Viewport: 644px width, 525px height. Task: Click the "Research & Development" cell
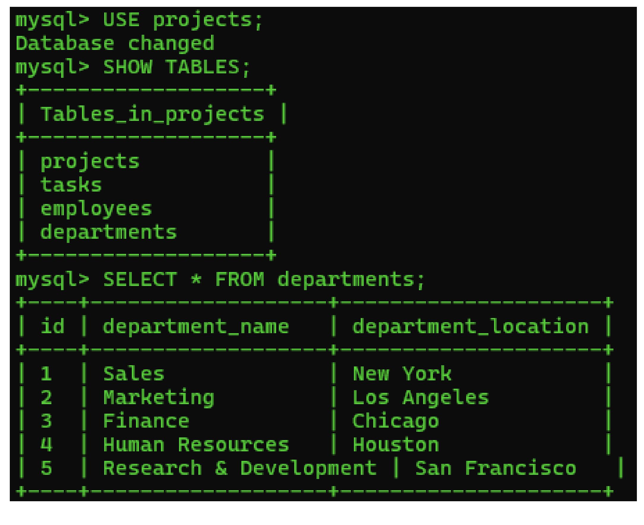point(240,469)
